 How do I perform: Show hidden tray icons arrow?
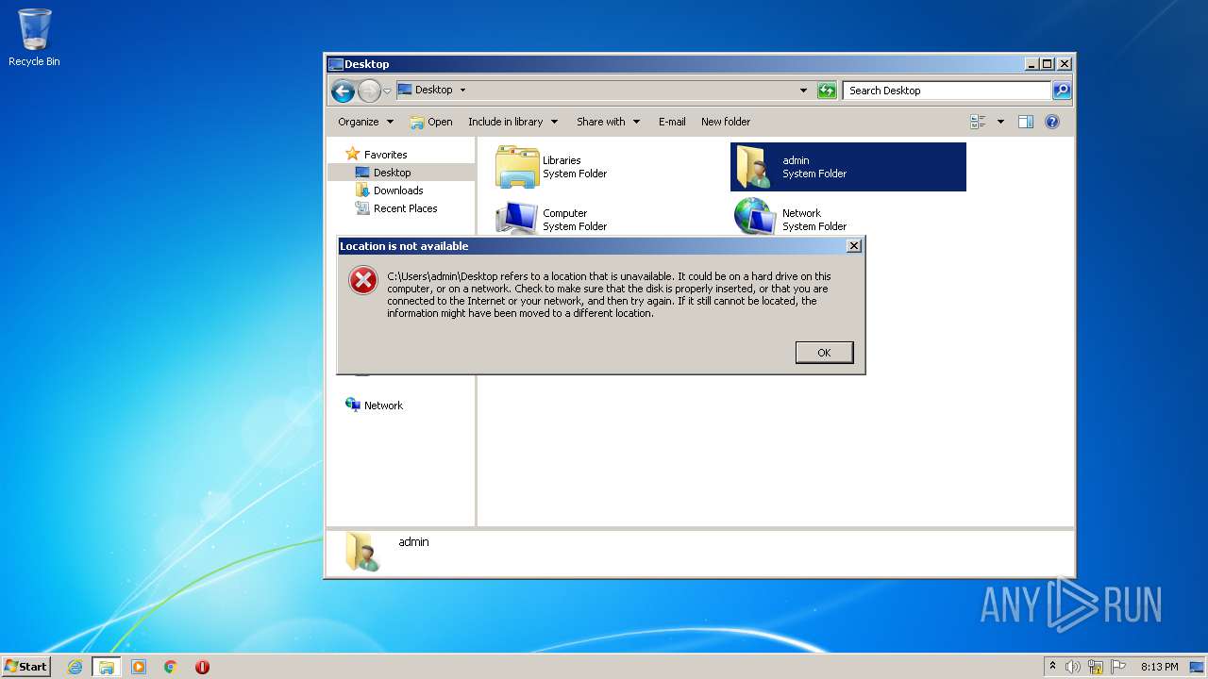point(1052,666)
